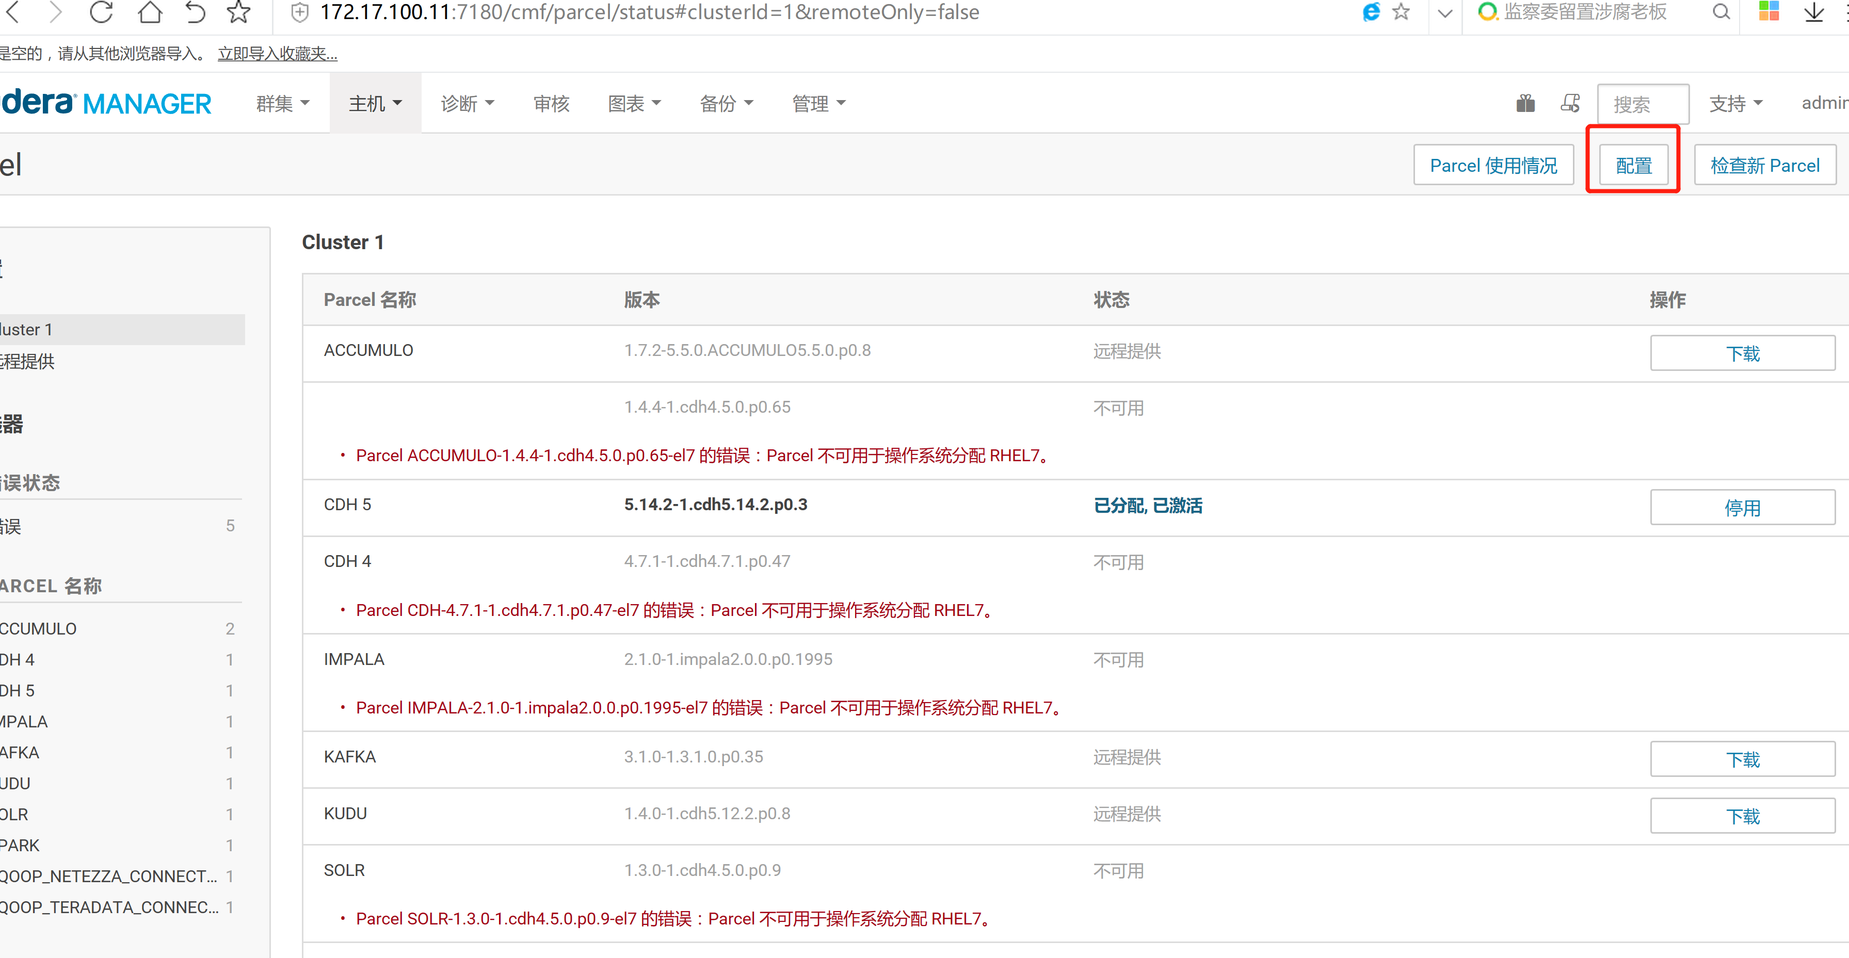Click the 检查新 Parcel button

coord(1765,165)
